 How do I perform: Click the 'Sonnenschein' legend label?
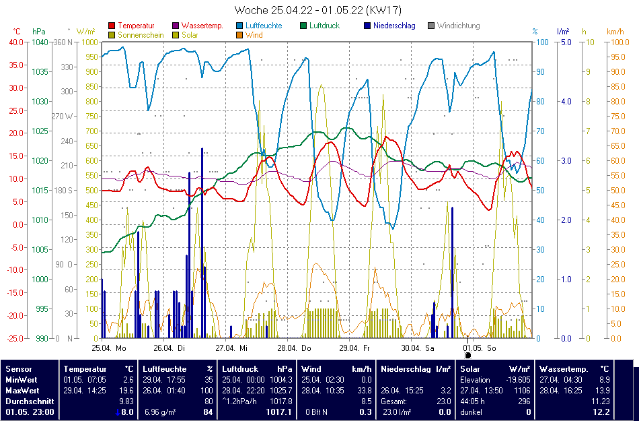point(141,35)
